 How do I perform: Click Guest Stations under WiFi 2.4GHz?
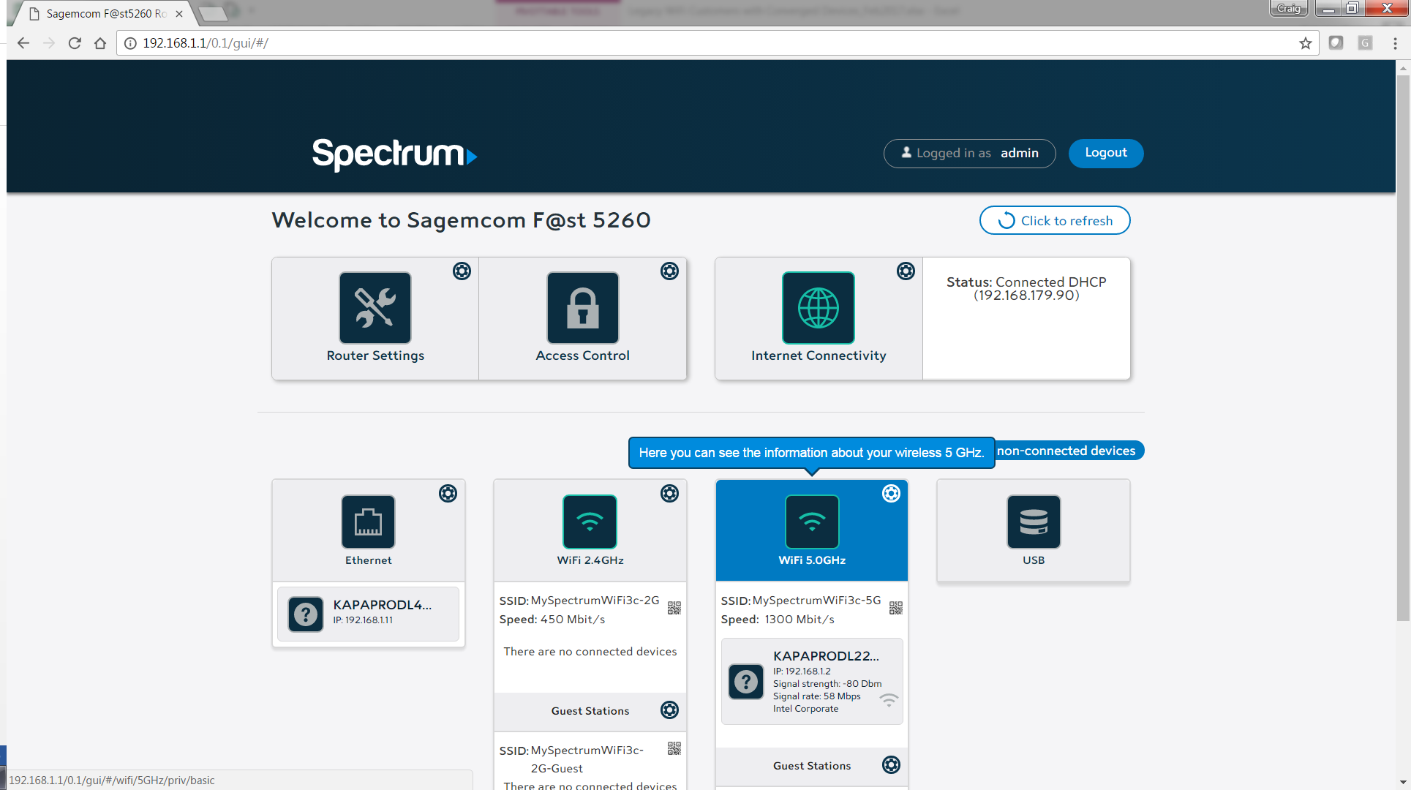click(590, 711)
